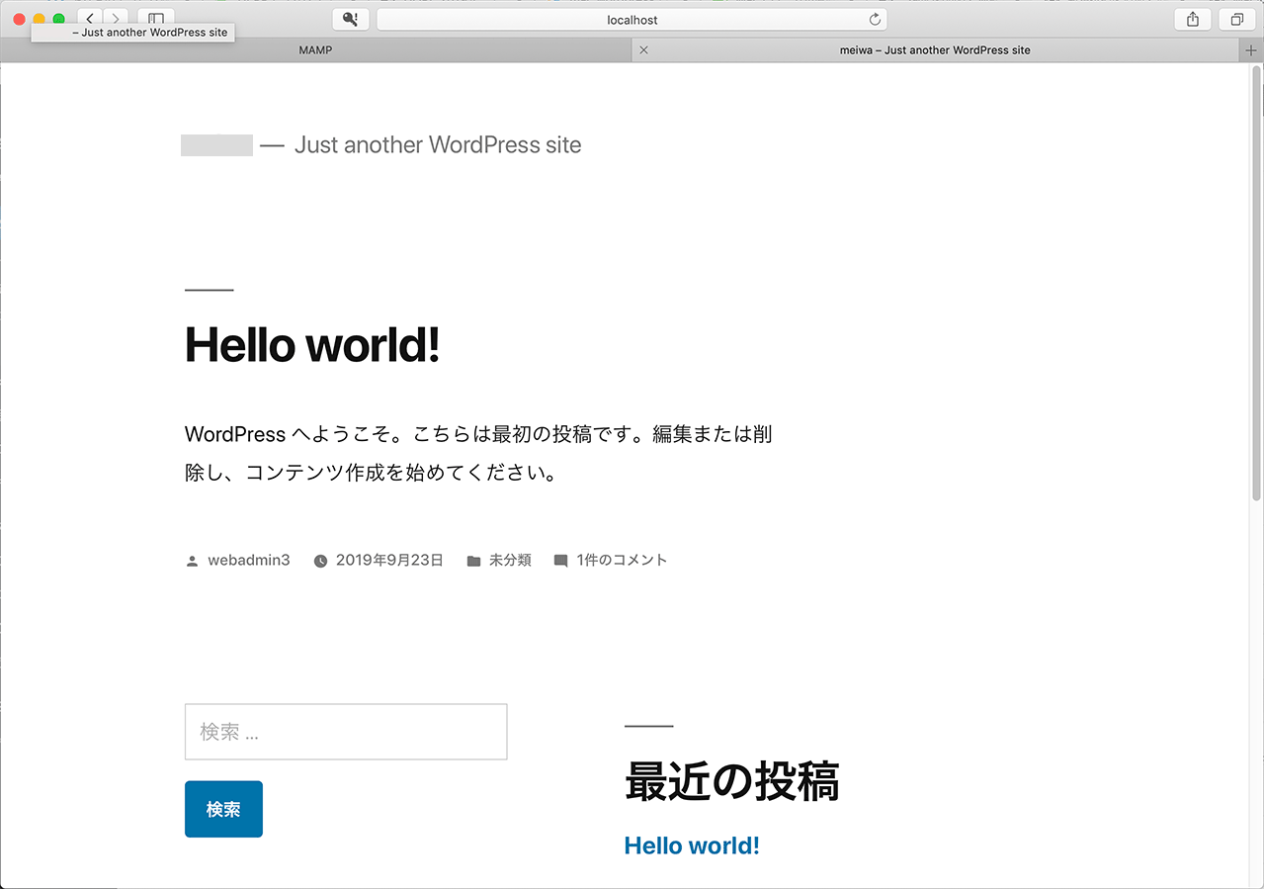Click the folder icon beside 未分類
The width and height of the screenshot is (1264, 889).
coord(473,561)
